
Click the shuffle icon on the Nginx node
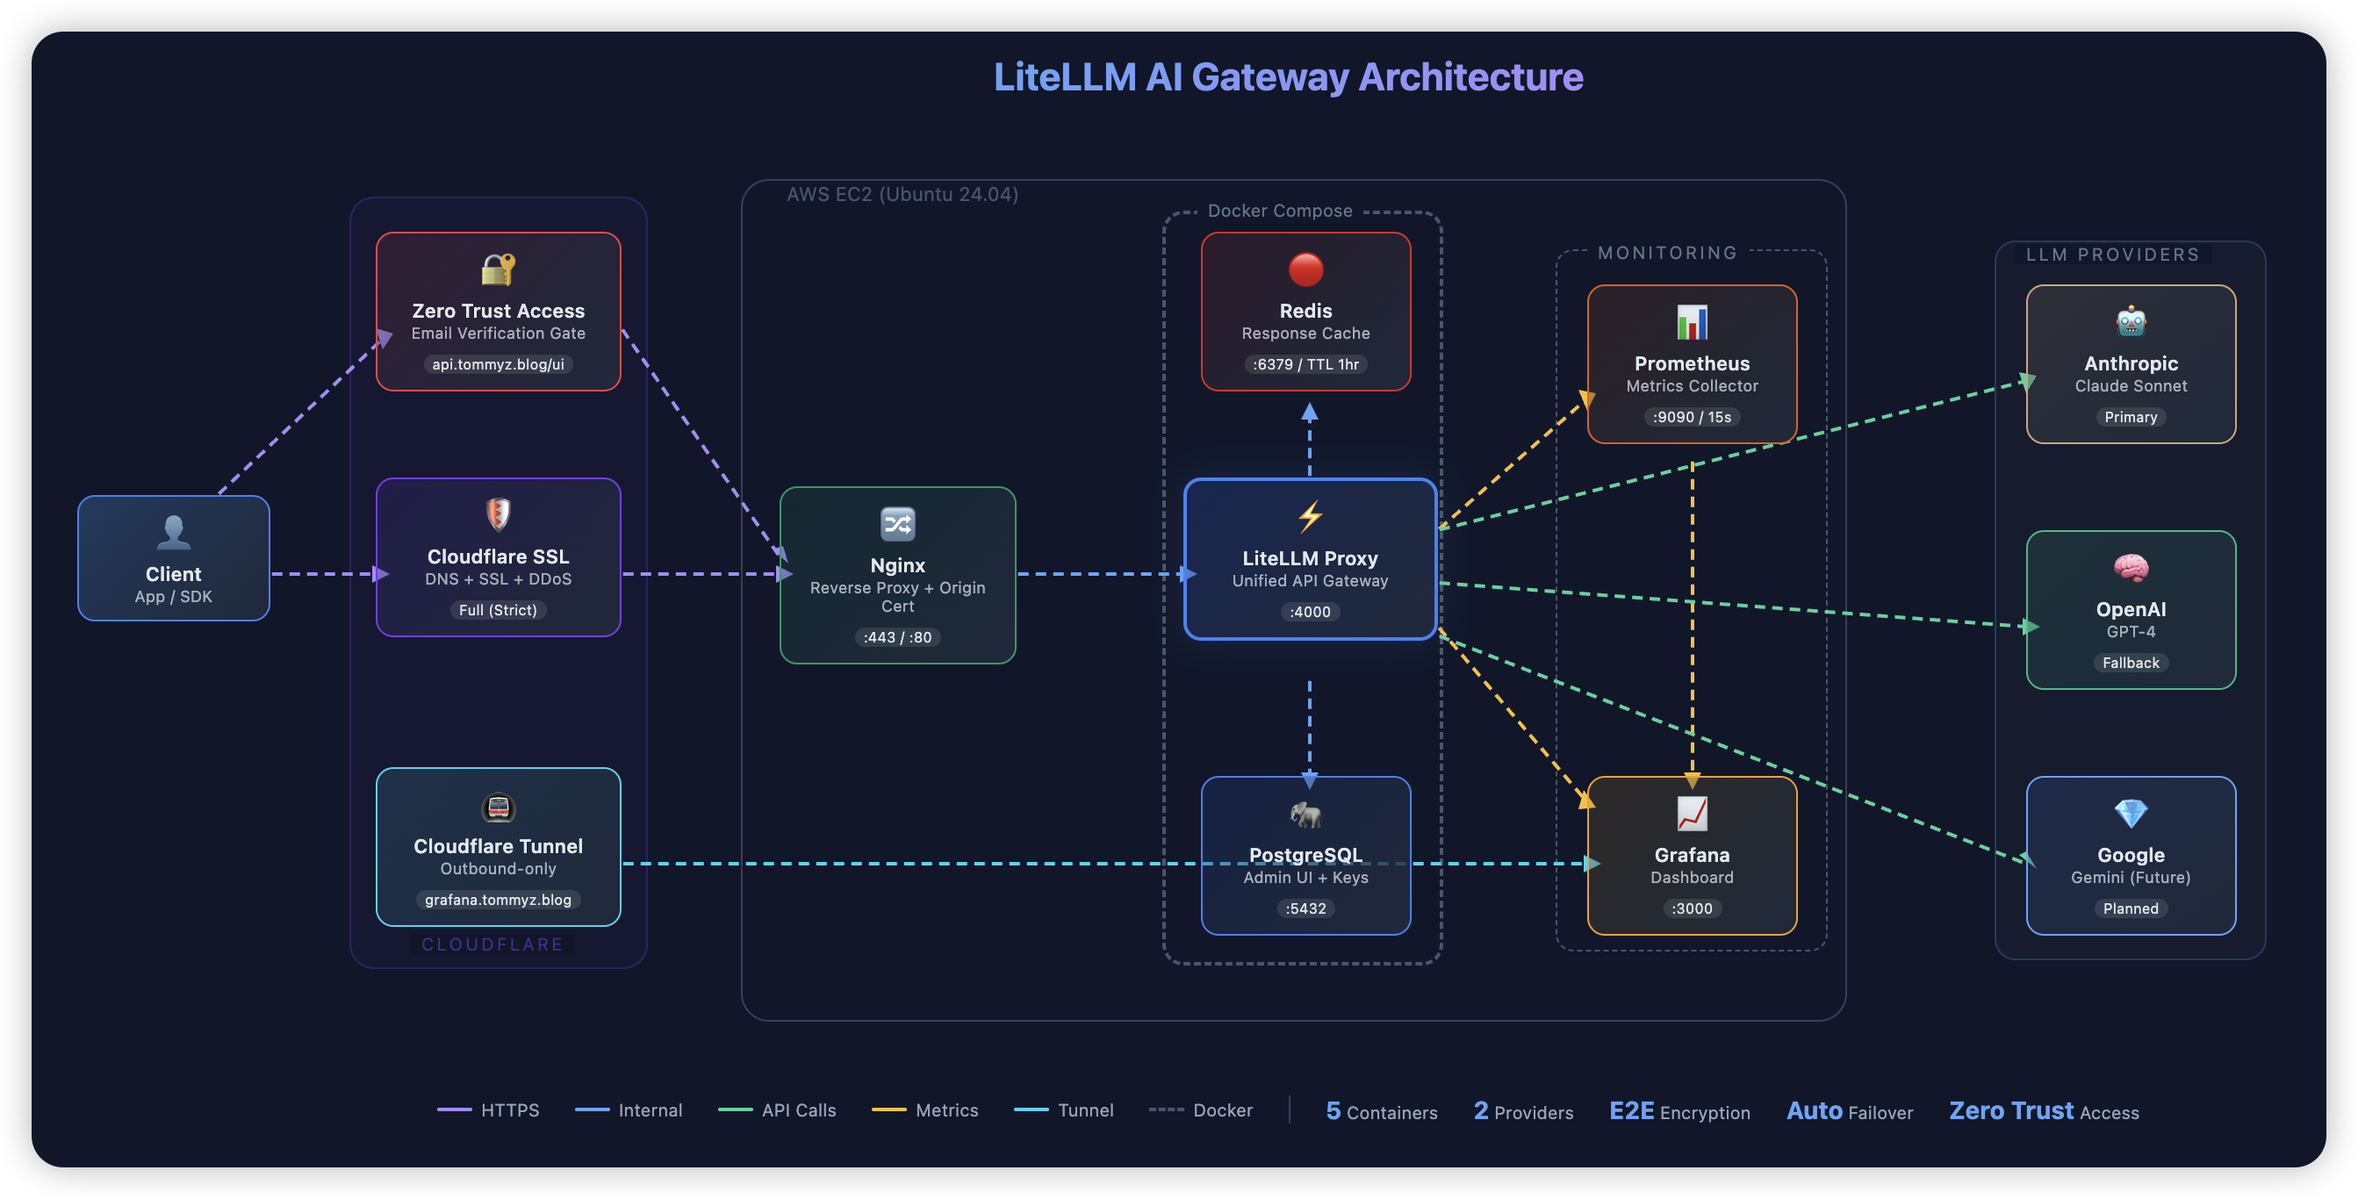pyautogui.click(x=897, y=523)
